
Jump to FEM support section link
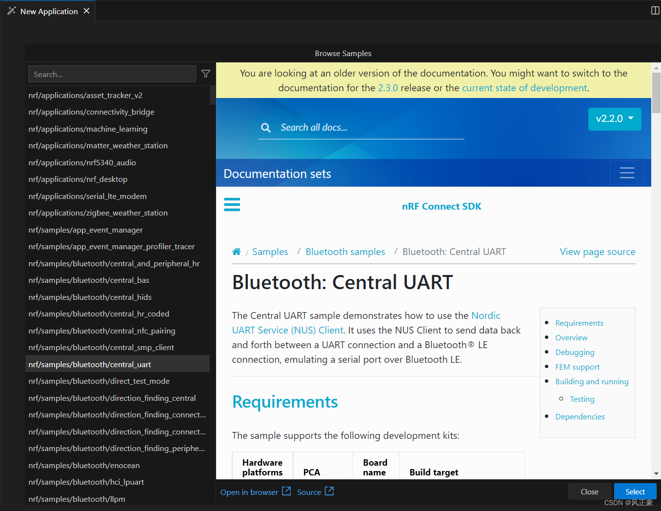click(578, 367)
